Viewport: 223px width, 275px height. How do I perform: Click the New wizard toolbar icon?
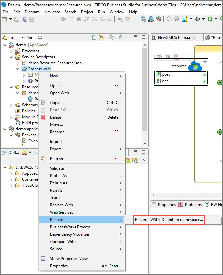[5, 19]
